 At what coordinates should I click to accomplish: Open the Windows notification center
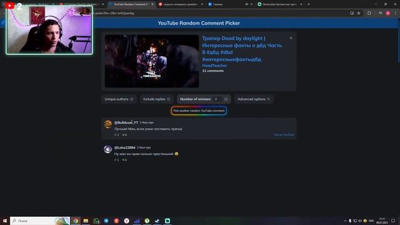[x=393, y=221]
